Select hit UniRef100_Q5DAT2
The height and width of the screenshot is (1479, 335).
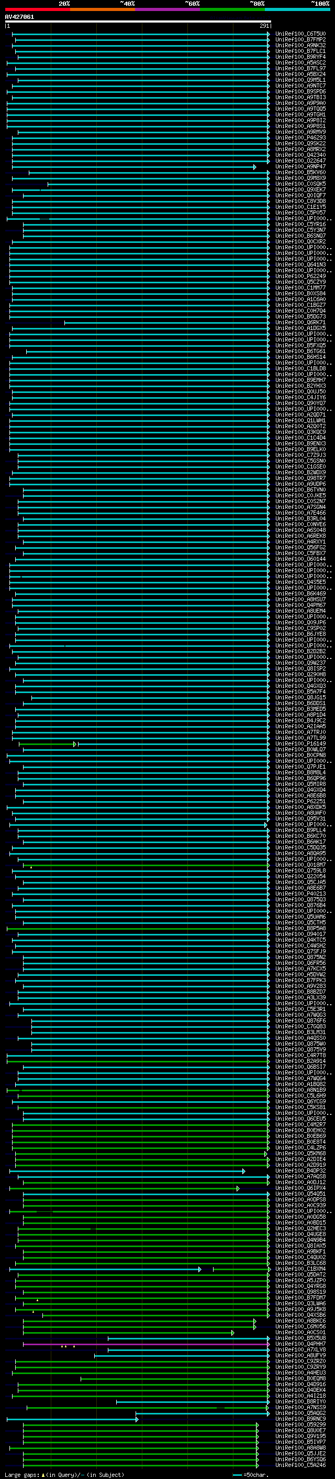tap(300, 1275)
